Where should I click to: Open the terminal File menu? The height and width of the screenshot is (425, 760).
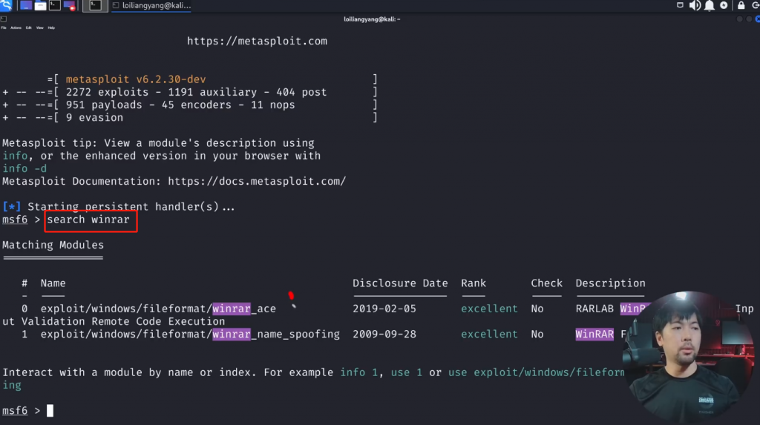tap(4, 27)
